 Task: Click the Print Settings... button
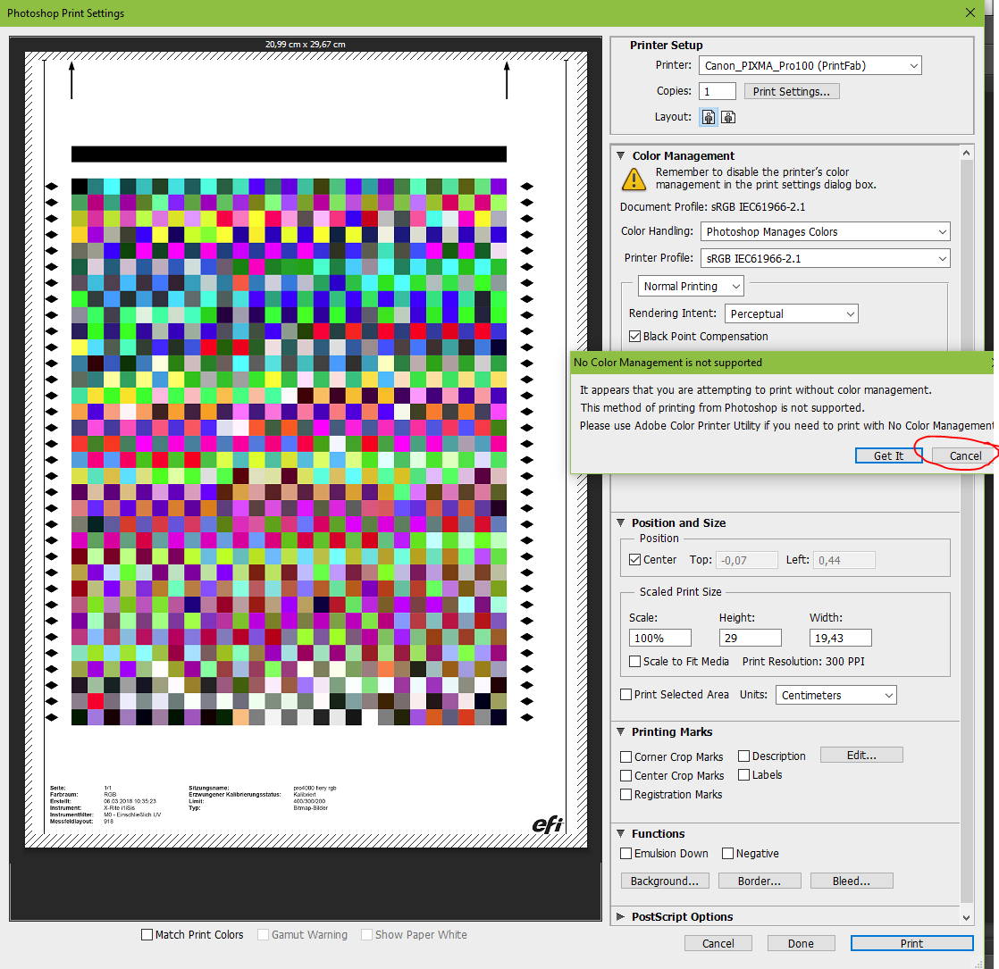coord(792,91)
